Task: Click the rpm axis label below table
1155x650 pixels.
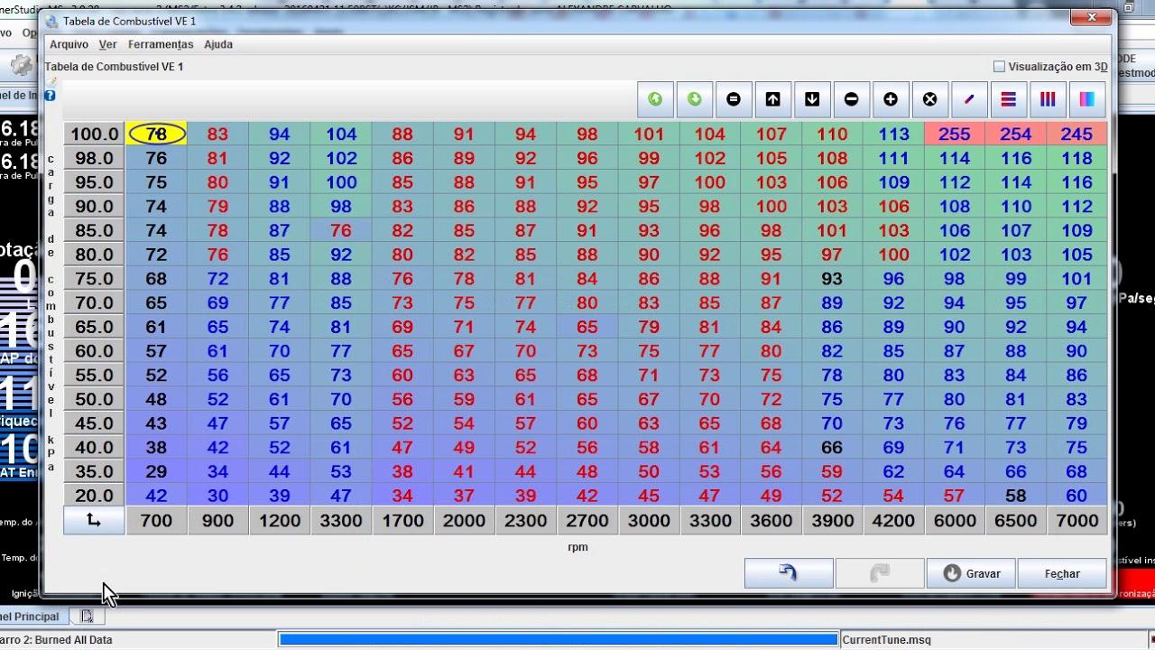Action: pos(577,547)
